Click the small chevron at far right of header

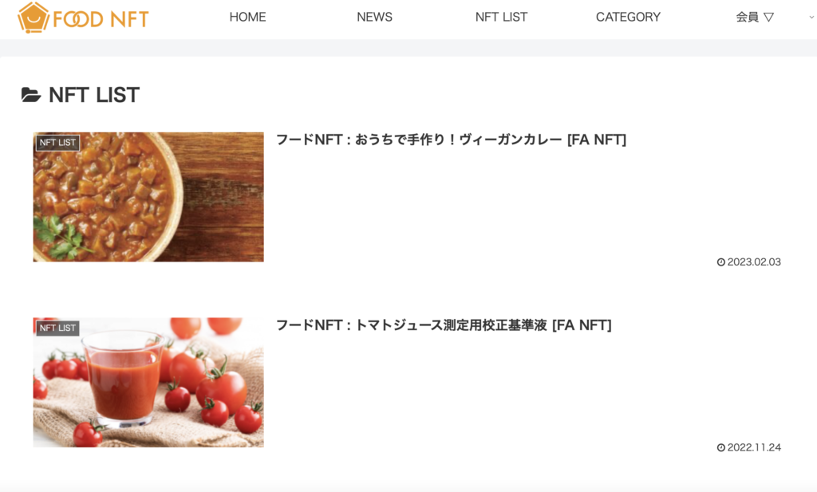(811, 18)
